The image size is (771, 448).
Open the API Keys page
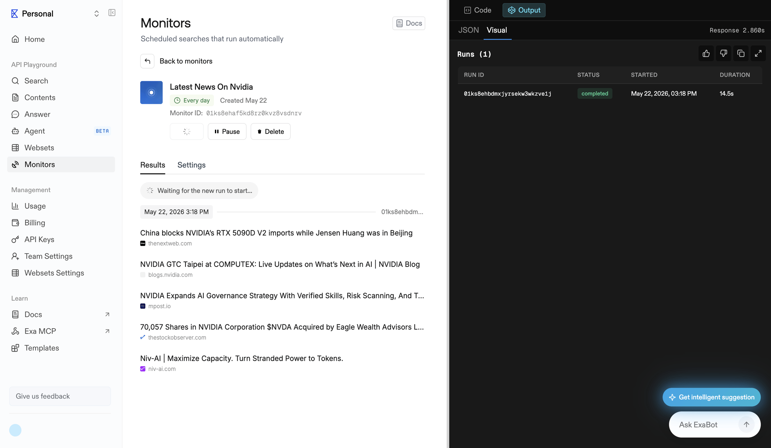pyautogui.click(x=61, y=240)
